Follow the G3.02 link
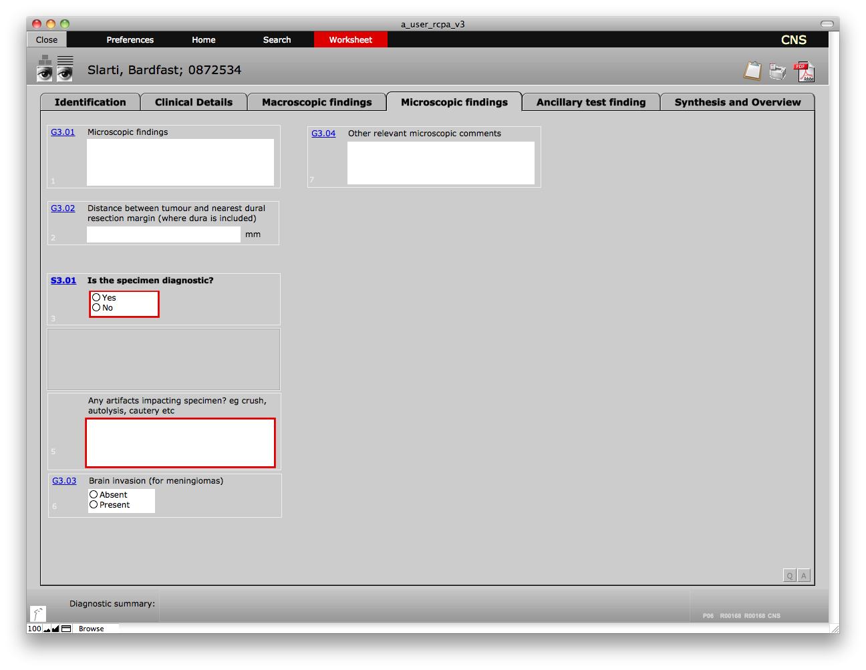The image size is (866, 670). 63,208
